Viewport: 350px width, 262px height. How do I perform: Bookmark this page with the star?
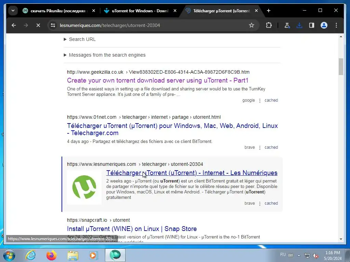pyautogui.click(x=252, y=25)
